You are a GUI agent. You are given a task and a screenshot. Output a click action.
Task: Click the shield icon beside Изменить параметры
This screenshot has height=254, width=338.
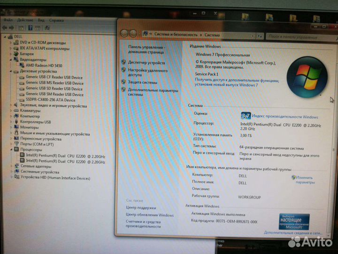[293, 178]
